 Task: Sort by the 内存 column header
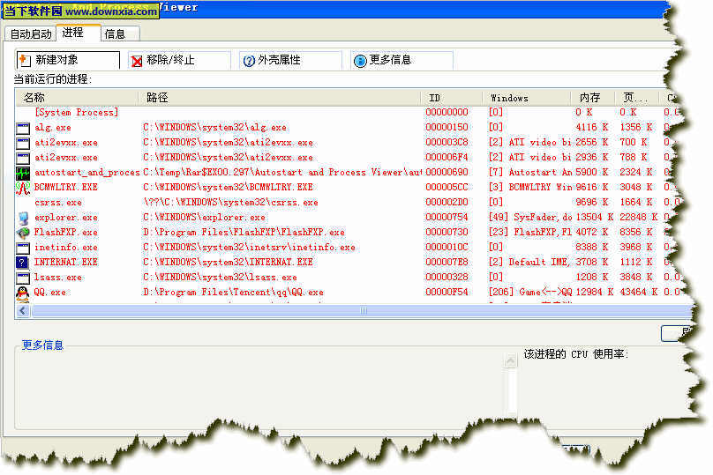tap(590, 97)
